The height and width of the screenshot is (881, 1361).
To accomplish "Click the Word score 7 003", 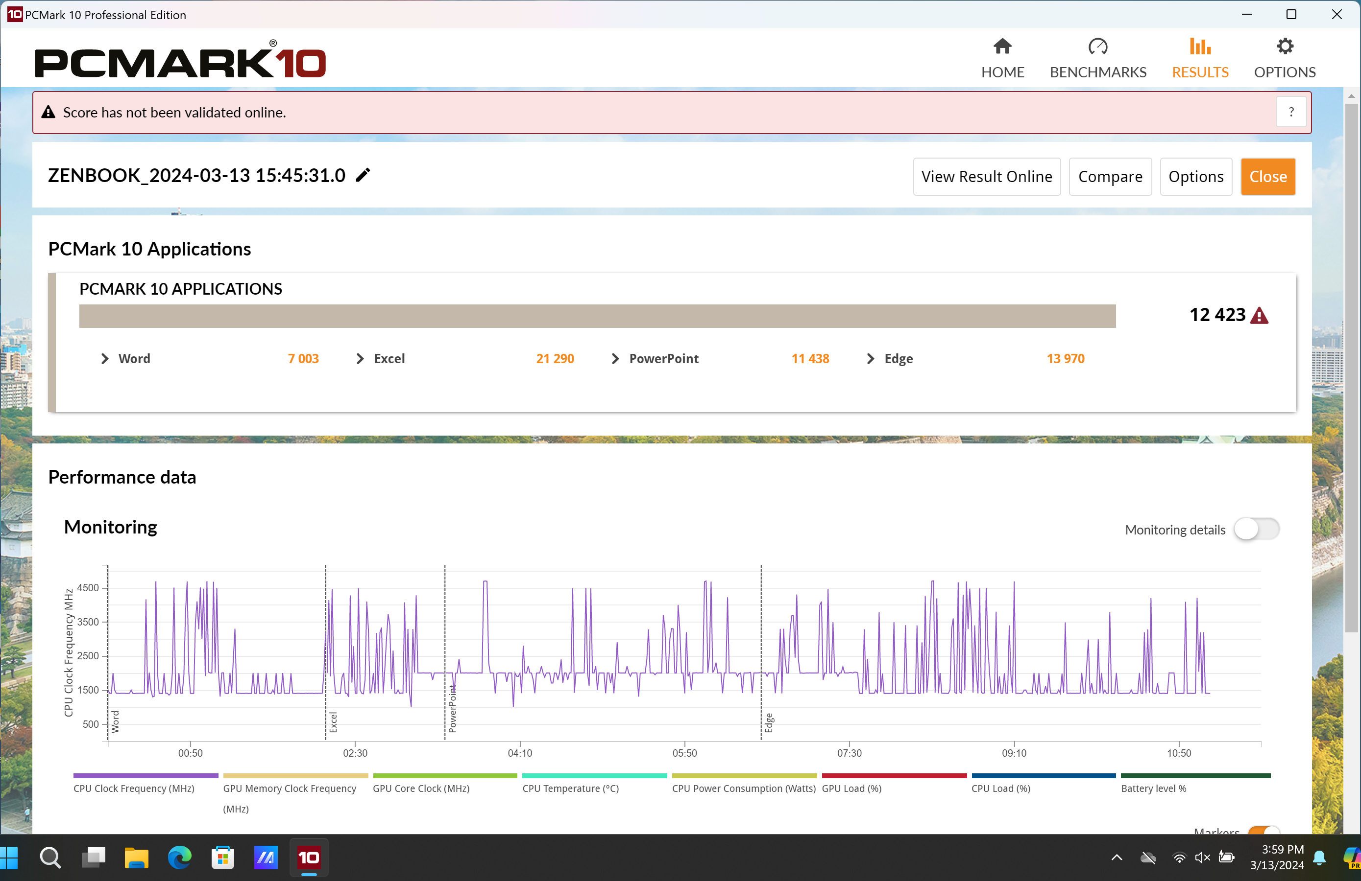I will [303, 358].
